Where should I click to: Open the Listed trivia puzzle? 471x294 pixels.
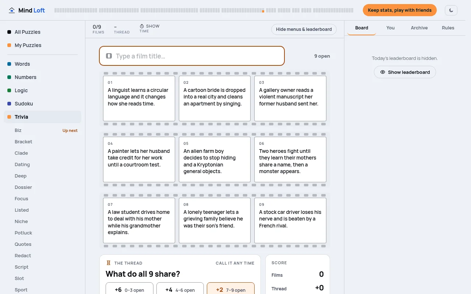[x=46, y=210]
